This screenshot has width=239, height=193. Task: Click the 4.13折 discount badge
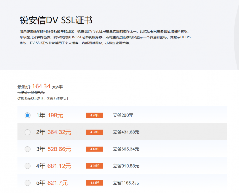[95, 183]
